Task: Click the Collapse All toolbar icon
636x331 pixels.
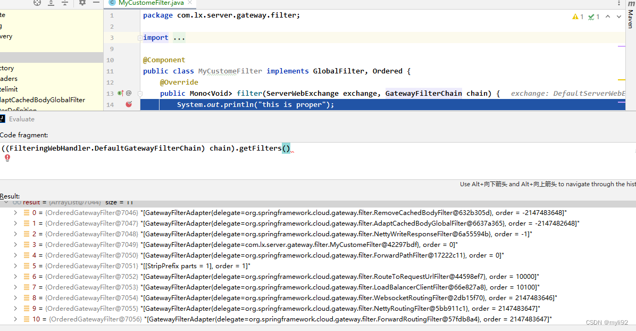Action: coord(65,3)
